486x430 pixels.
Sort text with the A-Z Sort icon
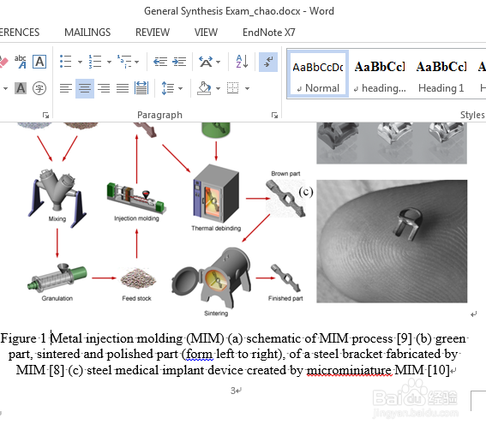[x=242, y=62]
